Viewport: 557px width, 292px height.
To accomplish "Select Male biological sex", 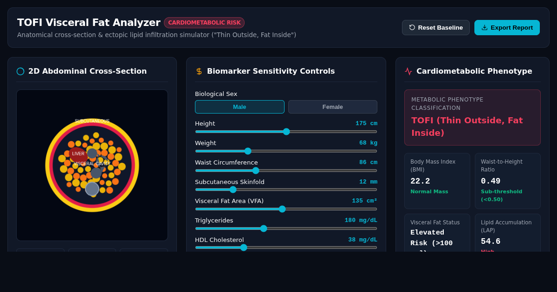I will 240,107.
